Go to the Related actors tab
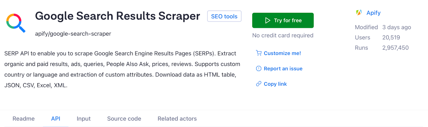 click(x=177, y=119)
